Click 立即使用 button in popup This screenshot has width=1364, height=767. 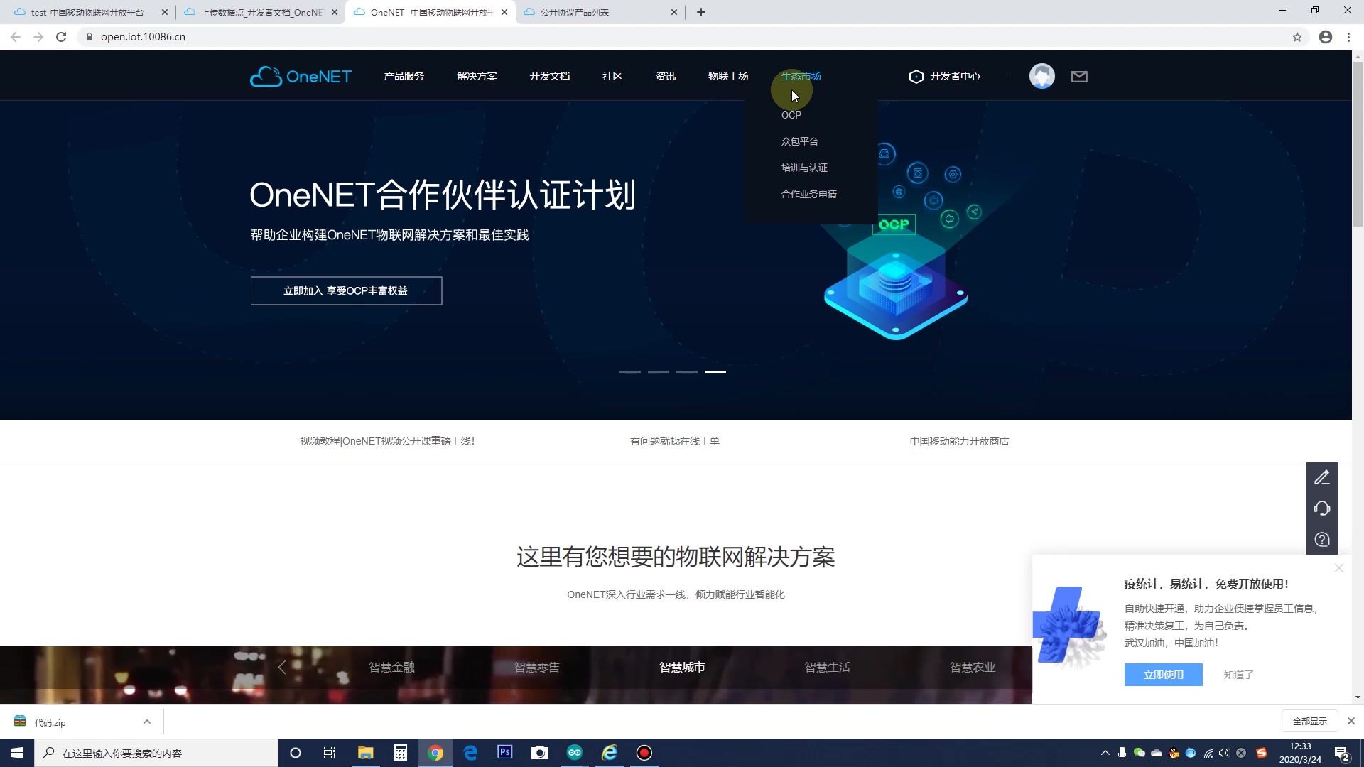1164,674
